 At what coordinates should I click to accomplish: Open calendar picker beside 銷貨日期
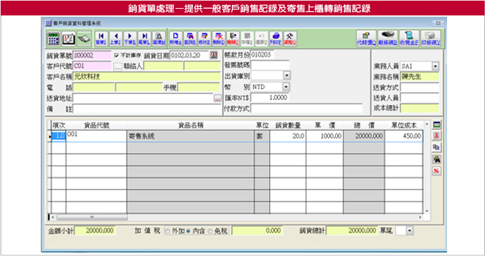214,55
